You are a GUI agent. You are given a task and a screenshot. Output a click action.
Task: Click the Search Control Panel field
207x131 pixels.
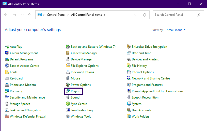tap(178, 15)
